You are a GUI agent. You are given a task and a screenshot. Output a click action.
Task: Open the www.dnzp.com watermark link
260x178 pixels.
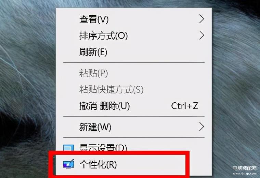coord(245,173)
